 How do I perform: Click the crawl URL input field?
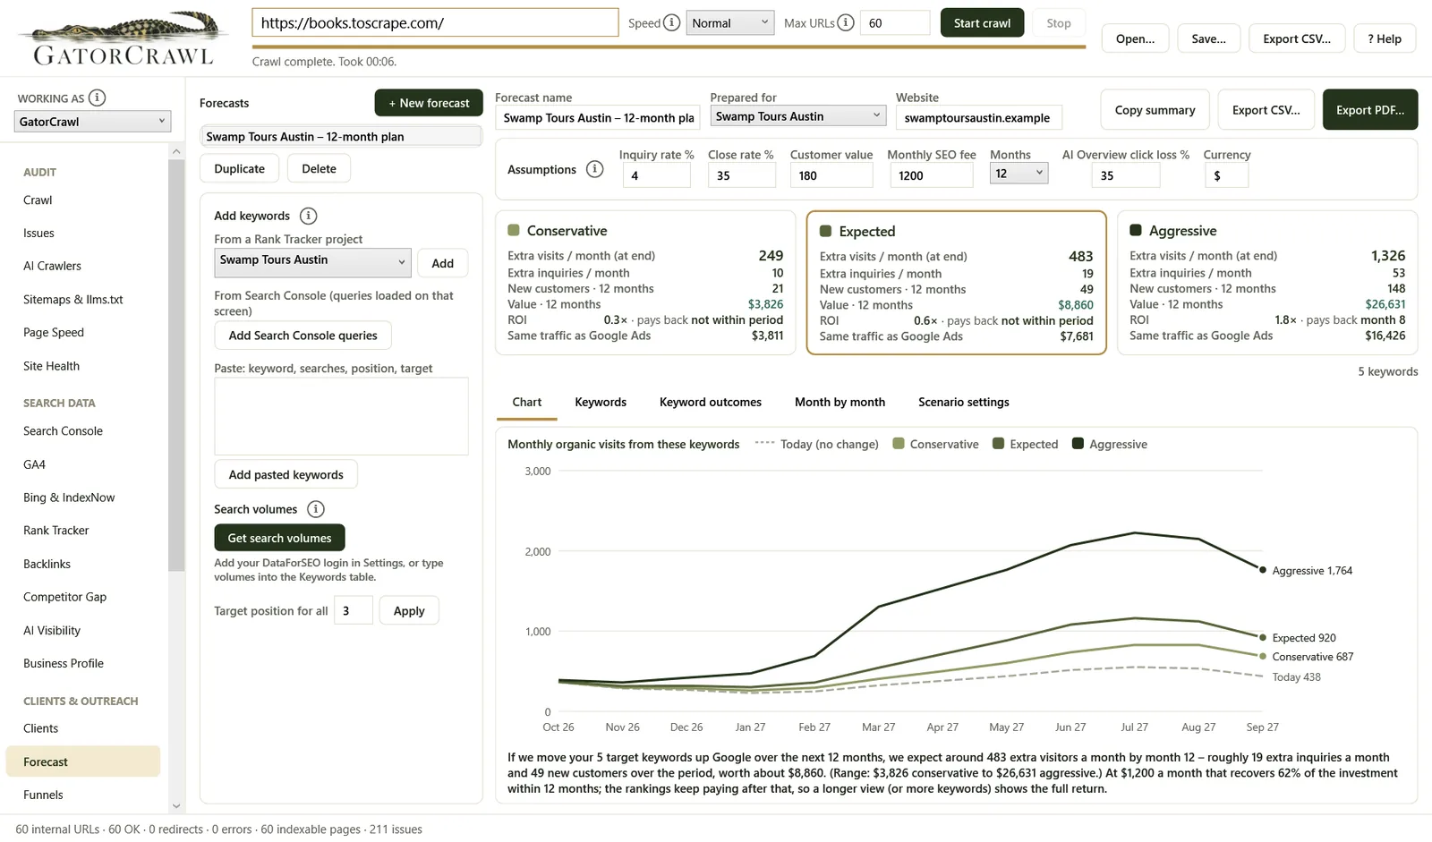[435, 23]
